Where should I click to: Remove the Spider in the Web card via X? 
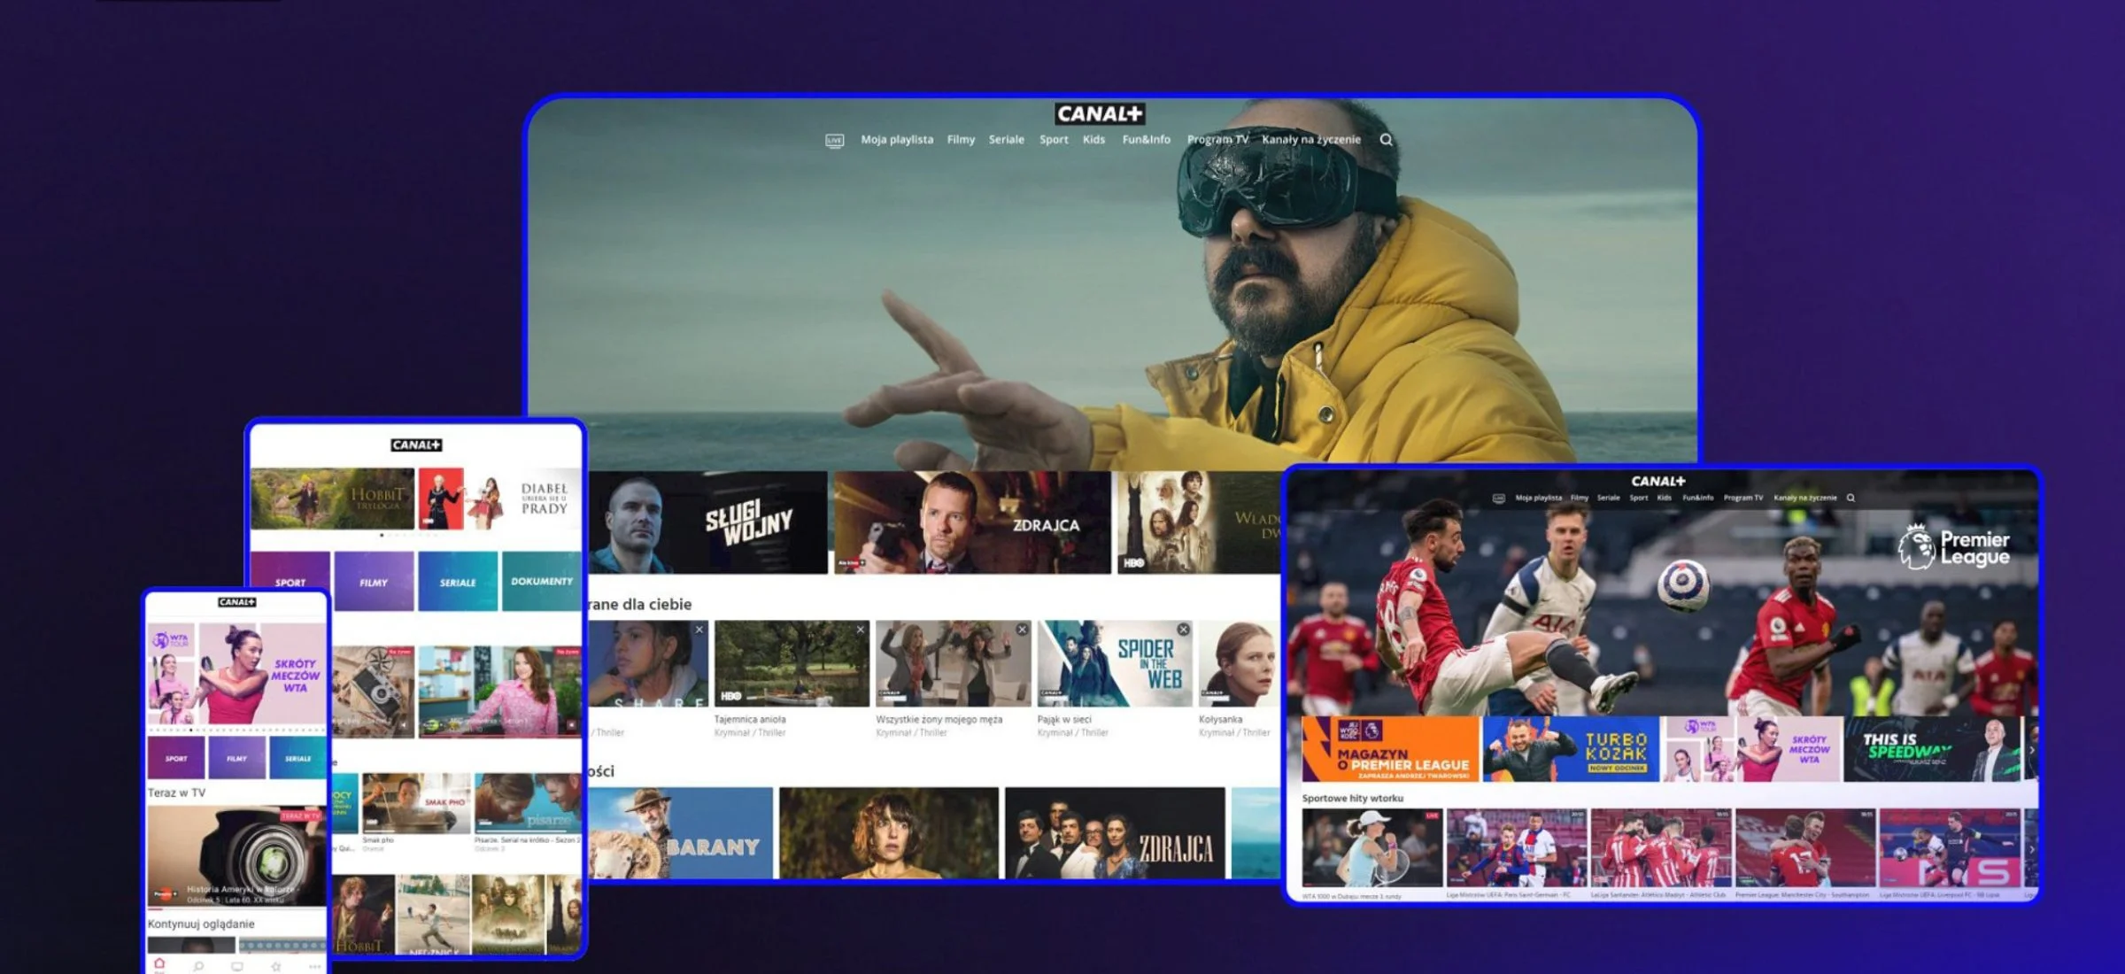[1183, 630]
